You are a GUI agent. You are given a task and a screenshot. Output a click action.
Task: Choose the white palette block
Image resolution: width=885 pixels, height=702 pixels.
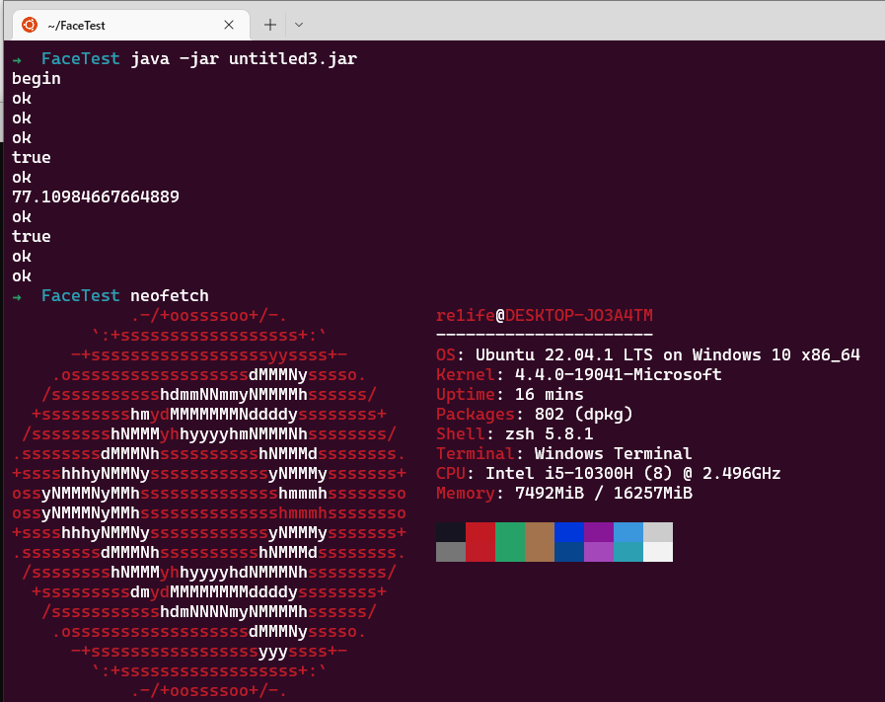[658, 552]
